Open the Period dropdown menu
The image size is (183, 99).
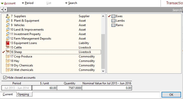pos(28,3)
